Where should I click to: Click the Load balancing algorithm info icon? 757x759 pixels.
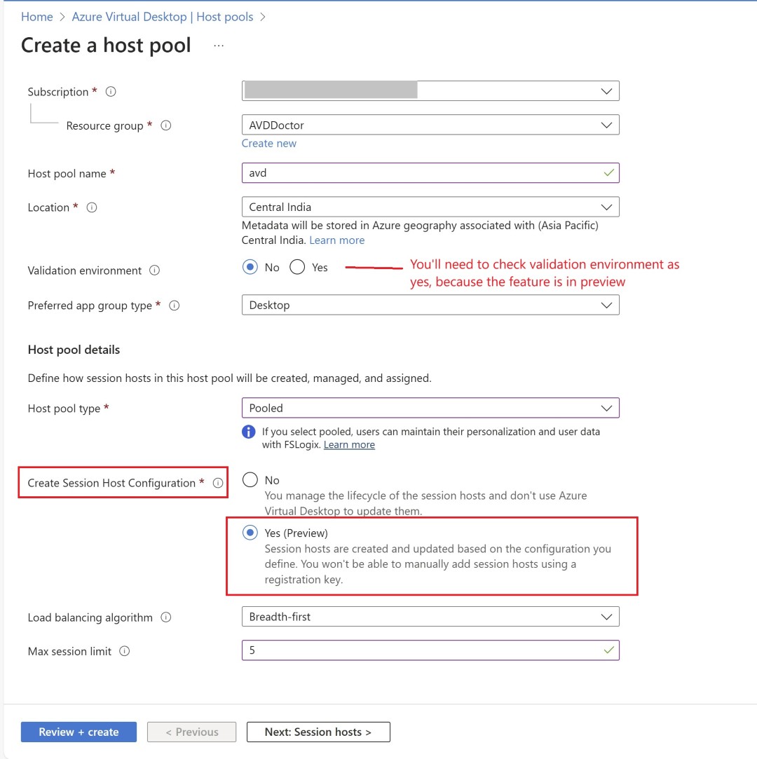pyautogui.click(x=166, y=617)
